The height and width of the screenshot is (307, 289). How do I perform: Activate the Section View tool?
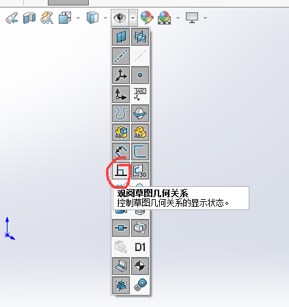(x=29, y=18)
